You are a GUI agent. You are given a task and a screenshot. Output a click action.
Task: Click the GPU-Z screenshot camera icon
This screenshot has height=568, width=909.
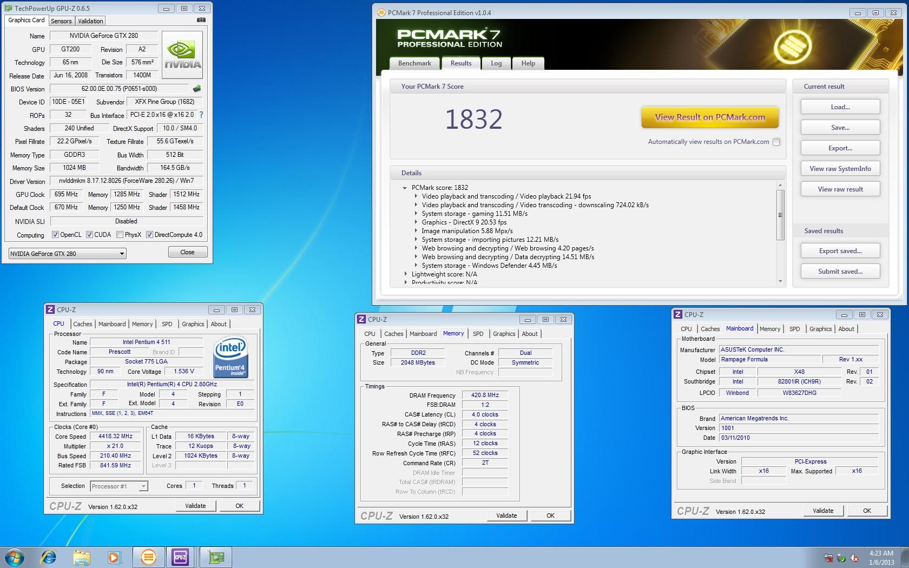(x=201, y=20)
